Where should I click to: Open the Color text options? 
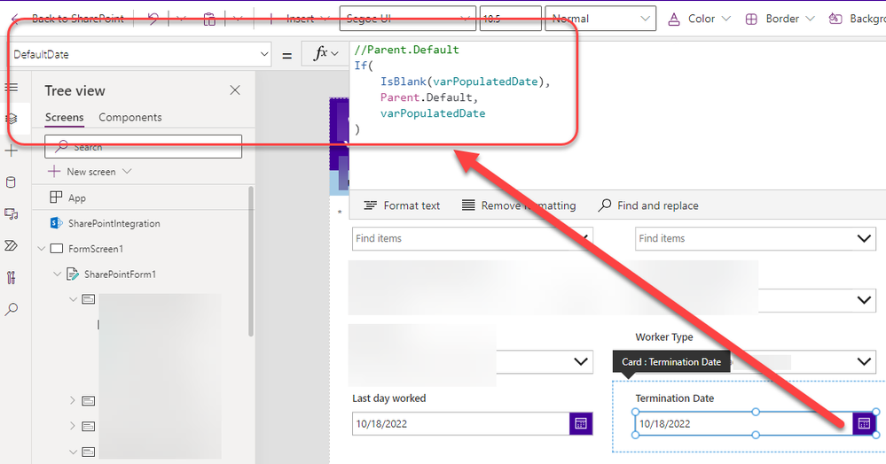point(699,19)
